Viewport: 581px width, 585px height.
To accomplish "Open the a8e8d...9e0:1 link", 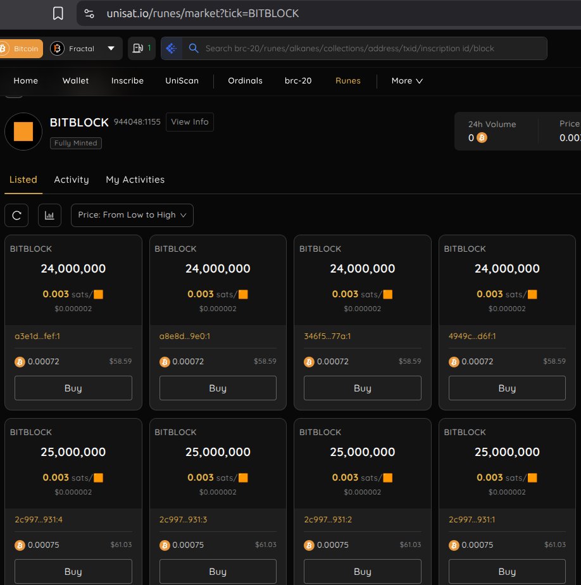I will tap(185, 336).
